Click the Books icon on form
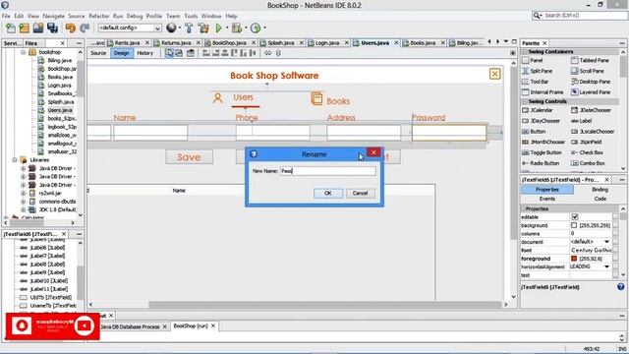Image resolution: width=629 pixels, height=354 pixels. pos(316,98)
